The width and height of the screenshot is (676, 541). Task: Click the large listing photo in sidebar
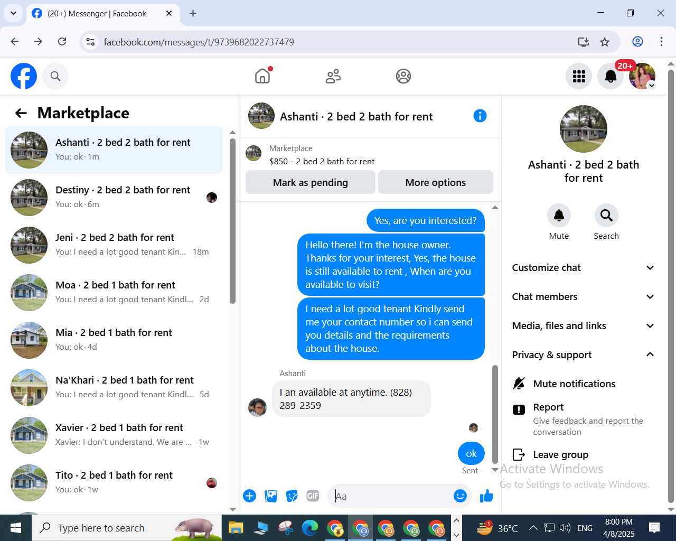click(x=584, y=129)
